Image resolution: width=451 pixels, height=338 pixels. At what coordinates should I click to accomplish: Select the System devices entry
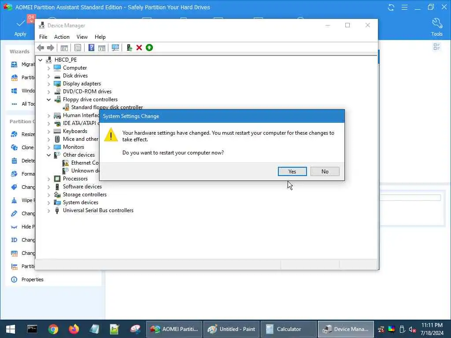81,202
